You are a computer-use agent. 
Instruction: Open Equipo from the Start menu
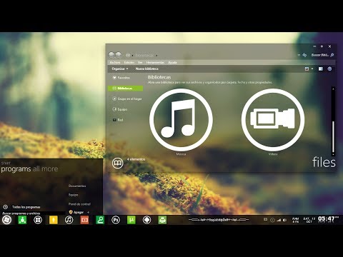coord(74,195)
